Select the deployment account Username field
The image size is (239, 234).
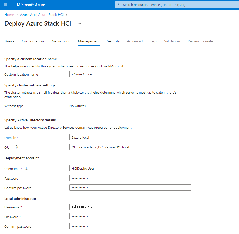click(130, 168)
